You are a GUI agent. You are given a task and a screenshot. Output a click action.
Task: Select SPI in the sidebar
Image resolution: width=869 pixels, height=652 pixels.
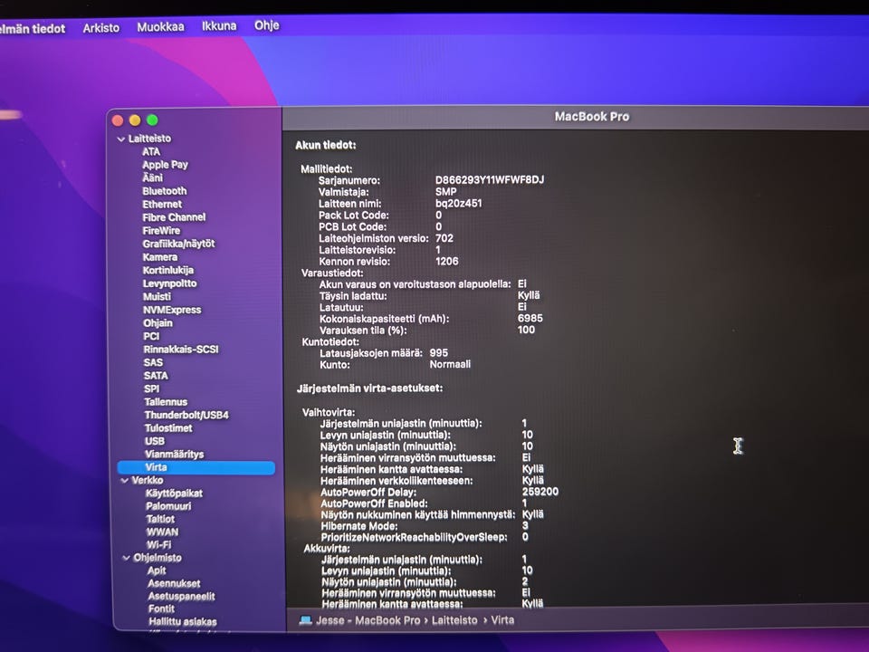click(151, 388)
